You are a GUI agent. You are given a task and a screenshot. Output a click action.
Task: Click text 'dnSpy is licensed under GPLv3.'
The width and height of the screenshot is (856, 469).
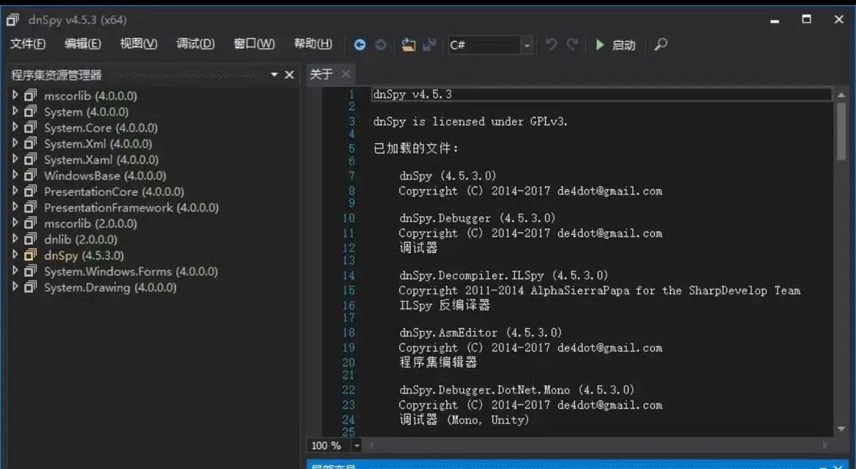[471, 122]
